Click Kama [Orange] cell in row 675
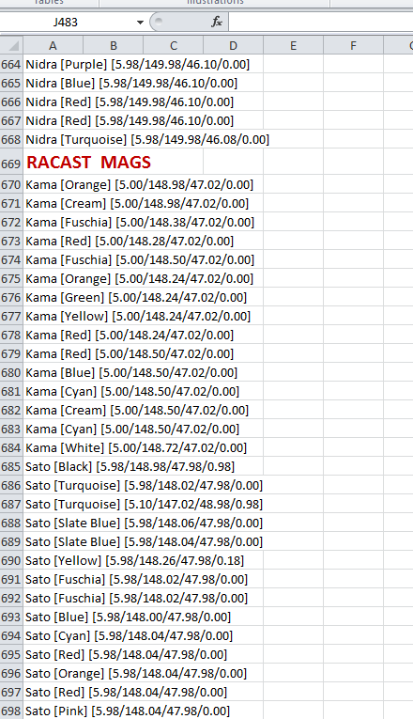 pyautogui.click(x=139, y=279)
